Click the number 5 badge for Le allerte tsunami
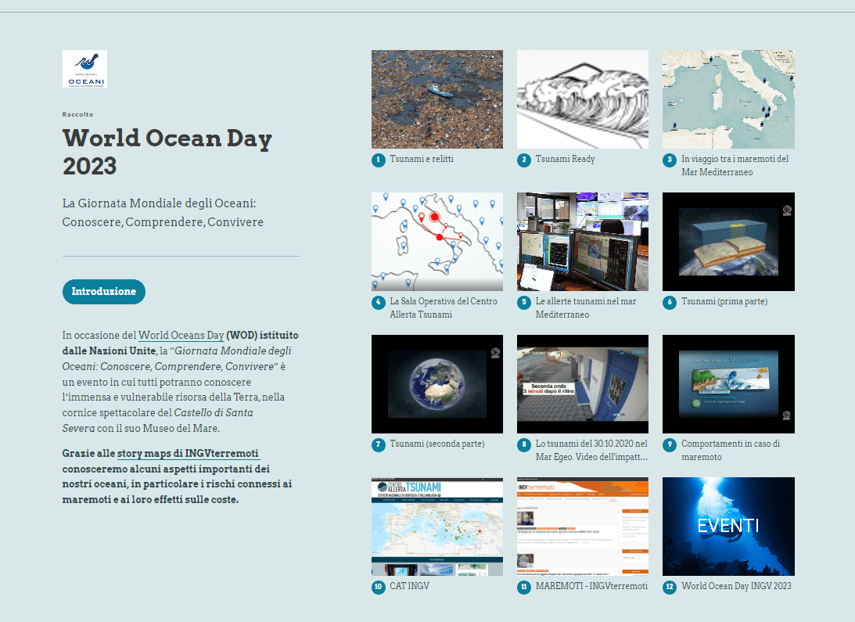Image resolution: width=855 pixels, height=622 pixels. click(x=523, y=302)
